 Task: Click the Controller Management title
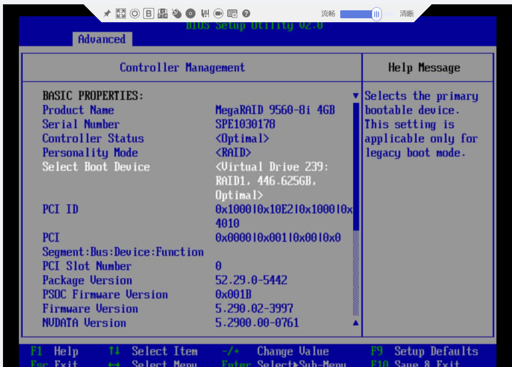coord(182,68)
